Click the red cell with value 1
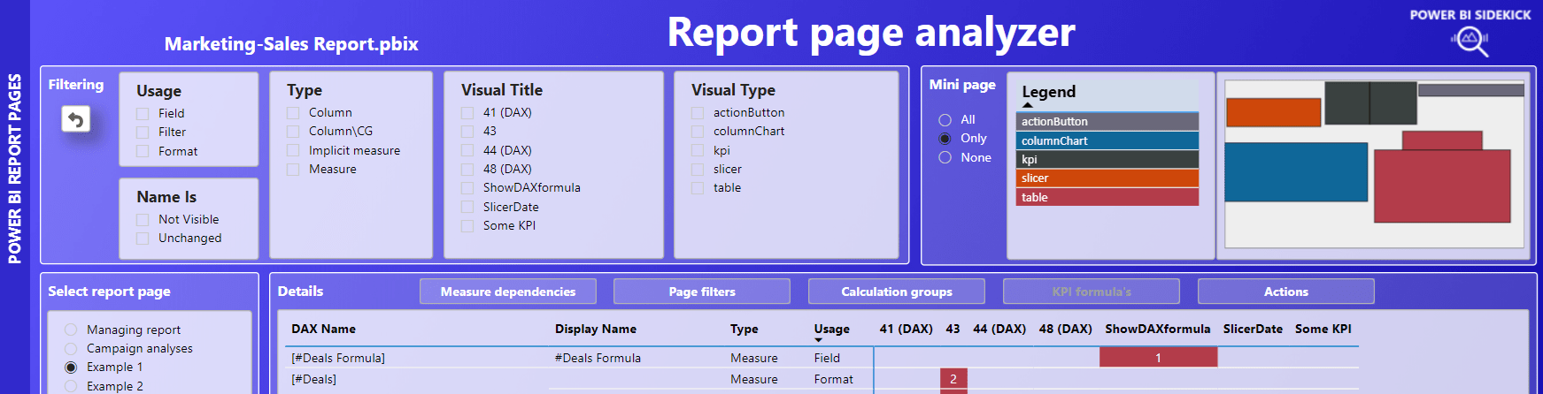This screenshot has height=394, width=1543. (1158, 358)
